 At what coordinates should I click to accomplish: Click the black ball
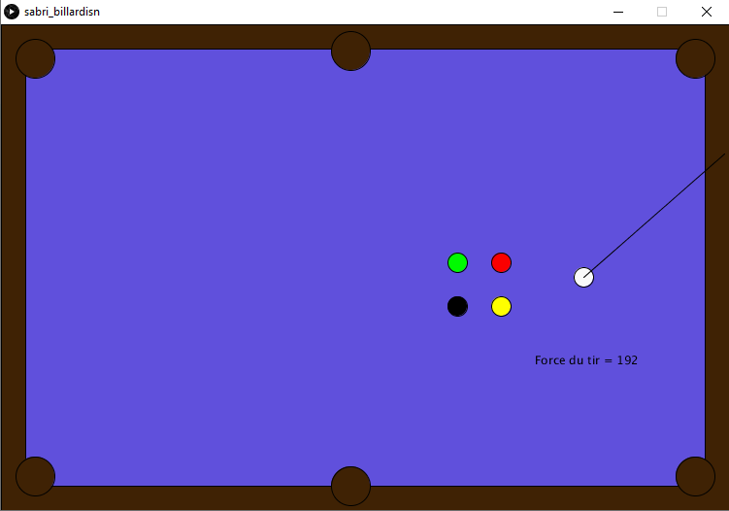457,307
